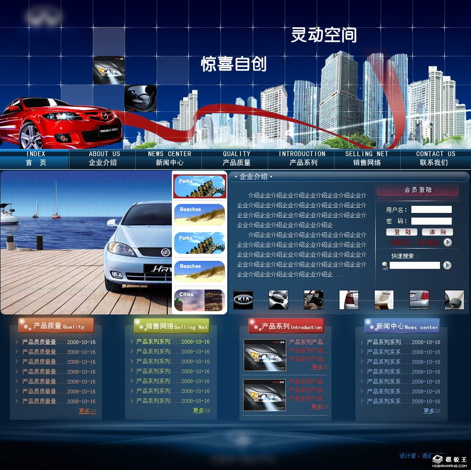471x470 pixels.
Task: Click bullet icon of first News item
Action: point(362,342)
